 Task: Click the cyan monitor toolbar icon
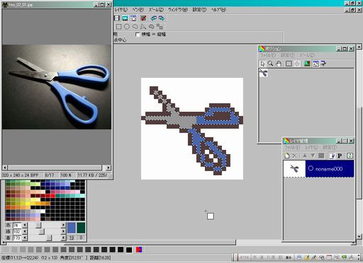125,18
